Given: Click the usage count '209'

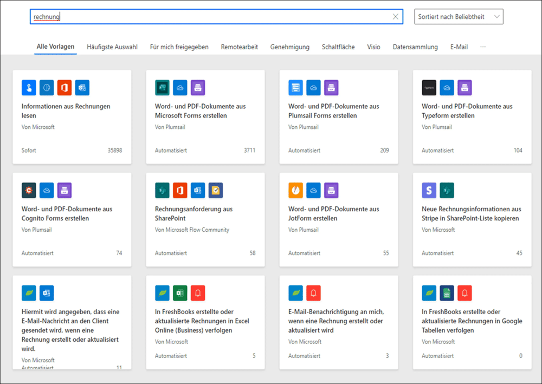Looking at the screenshot, I should (384, 150).
